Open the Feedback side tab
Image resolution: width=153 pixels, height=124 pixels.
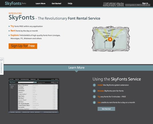tap(2, 66)
